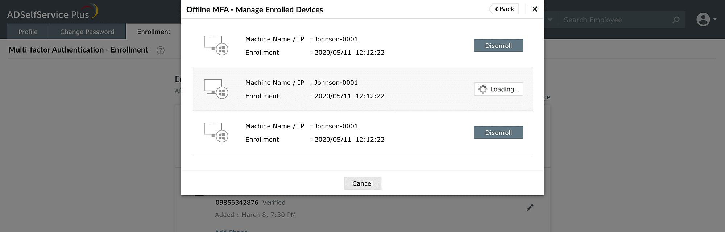Click the Add Phone link

click(231, 230)
